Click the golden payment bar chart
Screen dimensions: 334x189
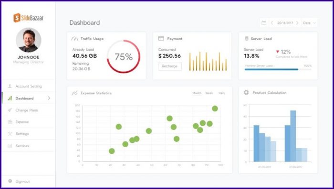208,61
